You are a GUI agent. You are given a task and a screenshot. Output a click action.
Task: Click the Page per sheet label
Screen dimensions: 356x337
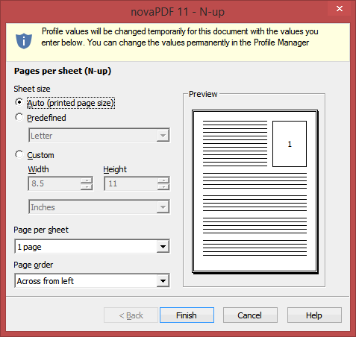(x=41, y=230)
